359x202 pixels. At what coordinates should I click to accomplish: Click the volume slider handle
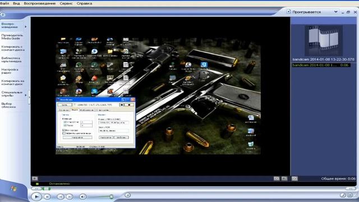(x=111, y=196)
